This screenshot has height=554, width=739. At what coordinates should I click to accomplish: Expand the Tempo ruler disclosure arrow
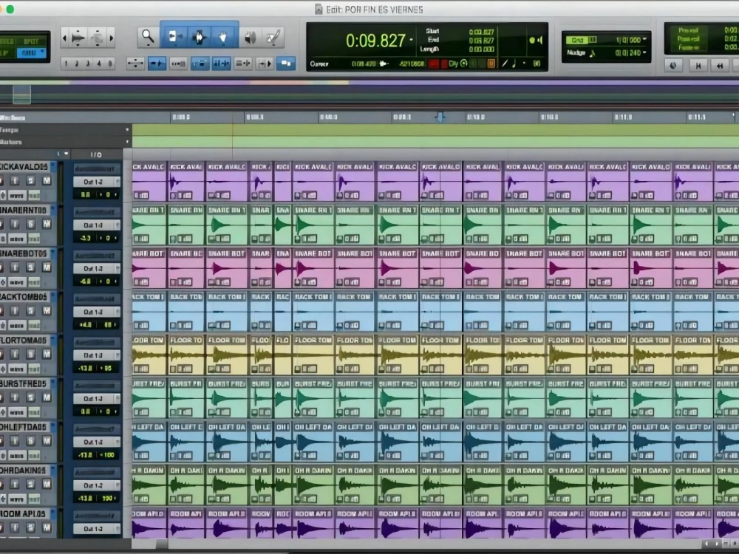pyautogui.click(x=127, y=129)
